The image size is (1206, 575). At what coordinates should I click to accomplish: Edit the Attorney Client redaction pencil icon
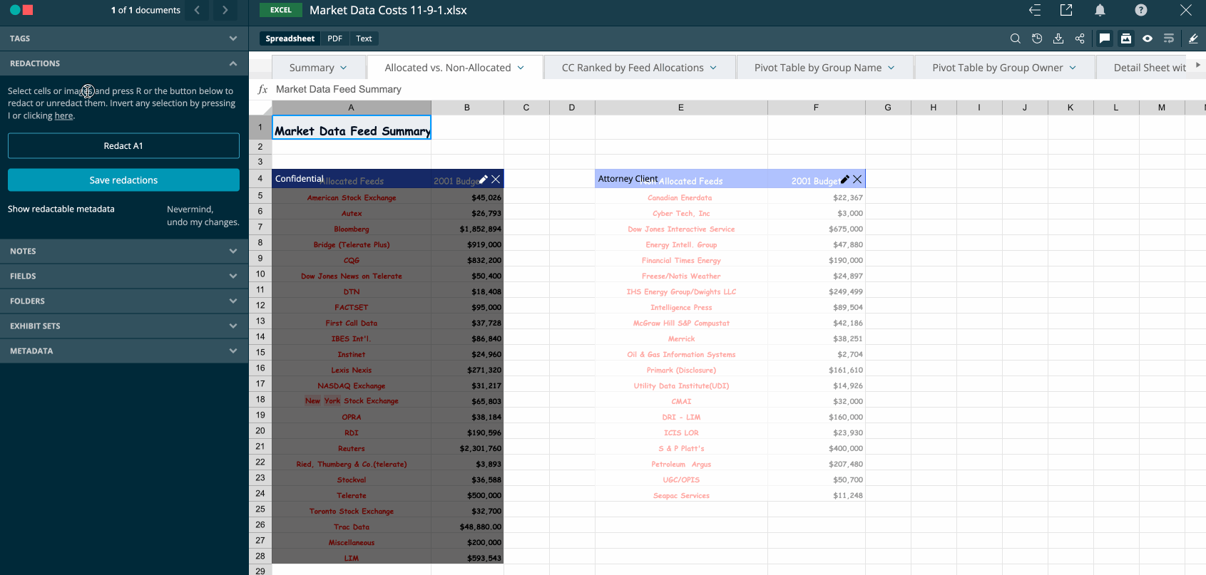[x=845, y=180]
